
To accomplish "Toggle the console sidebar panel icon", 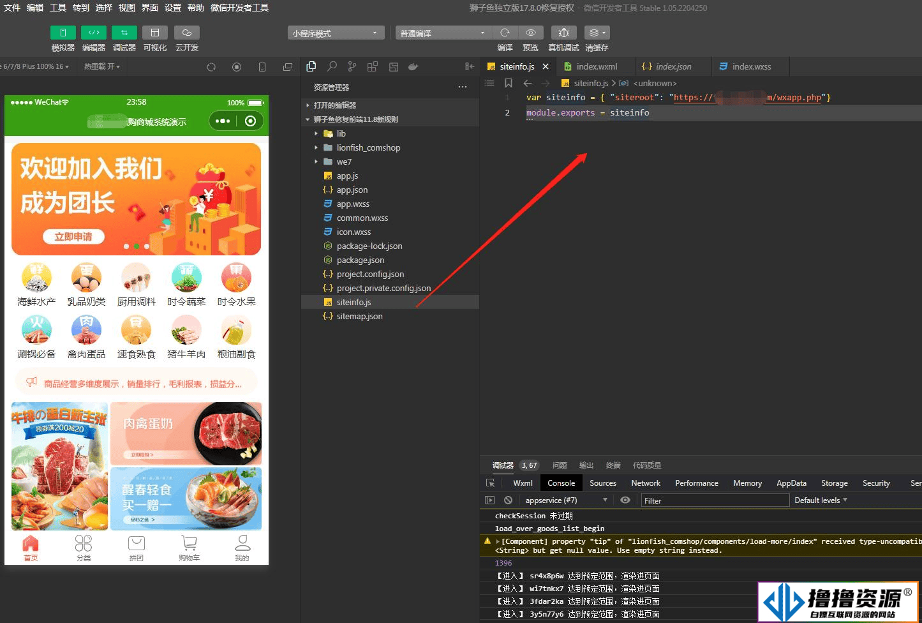I will point(489,500).
